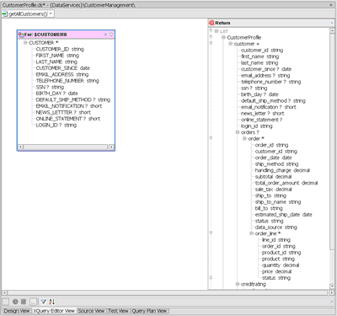337x316 pixels.
Task: Select quantity decimal in Return tree
Action: coord(281,265)
